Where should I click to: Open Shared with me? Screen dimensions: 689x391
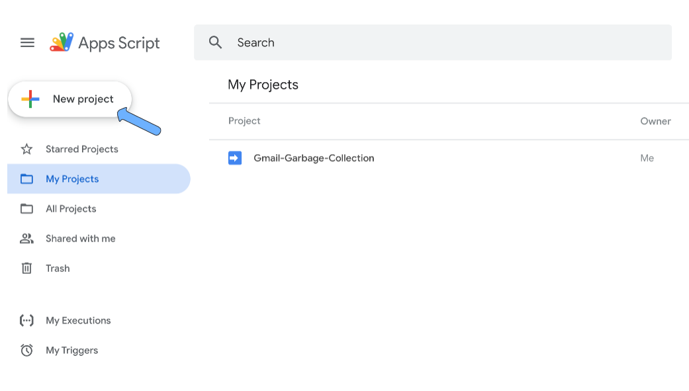point(80,239)
